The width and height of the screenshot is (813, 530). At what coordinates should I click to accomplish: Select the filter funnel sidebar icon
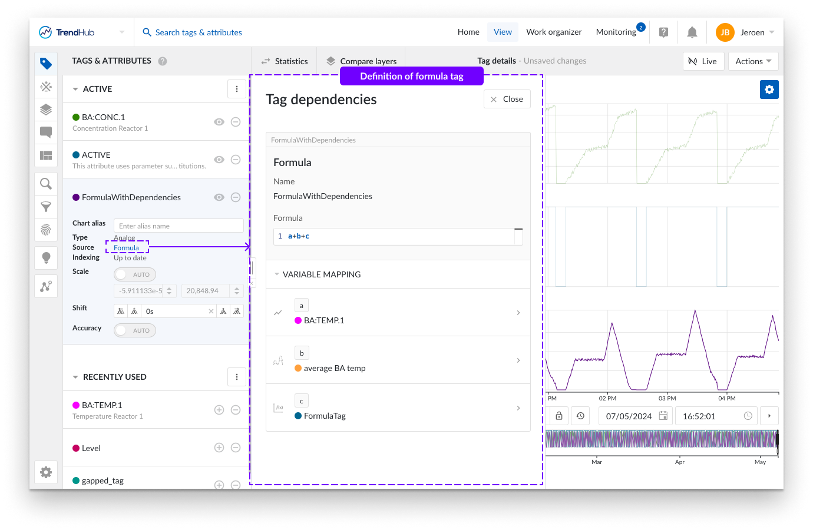(x=46, y=207)
